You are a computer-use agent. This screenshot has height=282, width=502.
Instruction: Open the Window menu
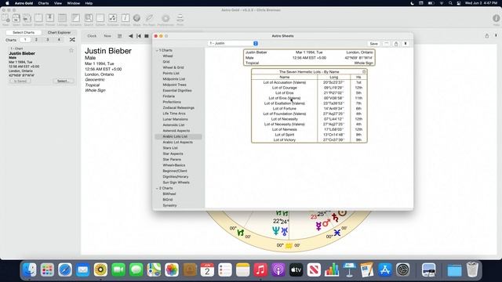[73, 3]
